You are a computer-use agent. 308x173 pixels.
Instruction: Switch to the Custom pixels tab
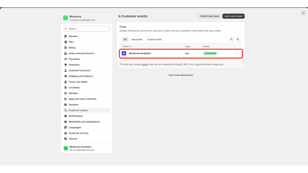click(x=155, y=39)
